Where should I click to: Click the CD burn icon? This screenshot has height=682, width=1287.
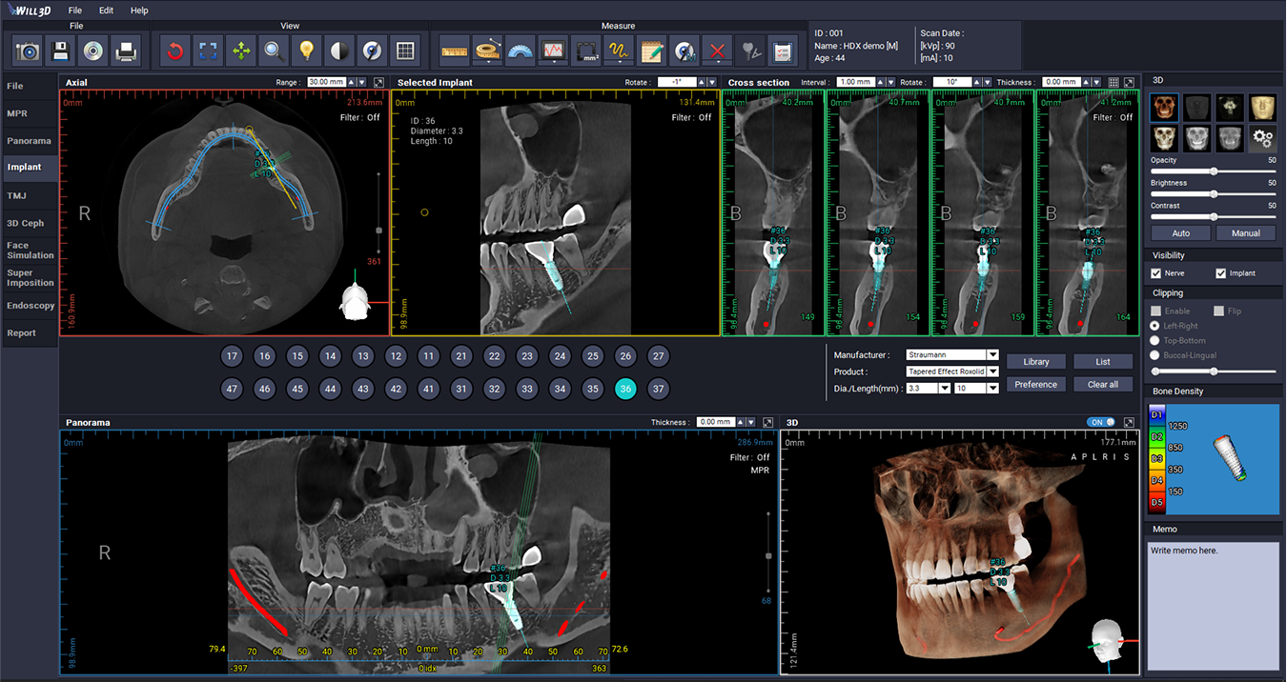[x=92, y=50]
